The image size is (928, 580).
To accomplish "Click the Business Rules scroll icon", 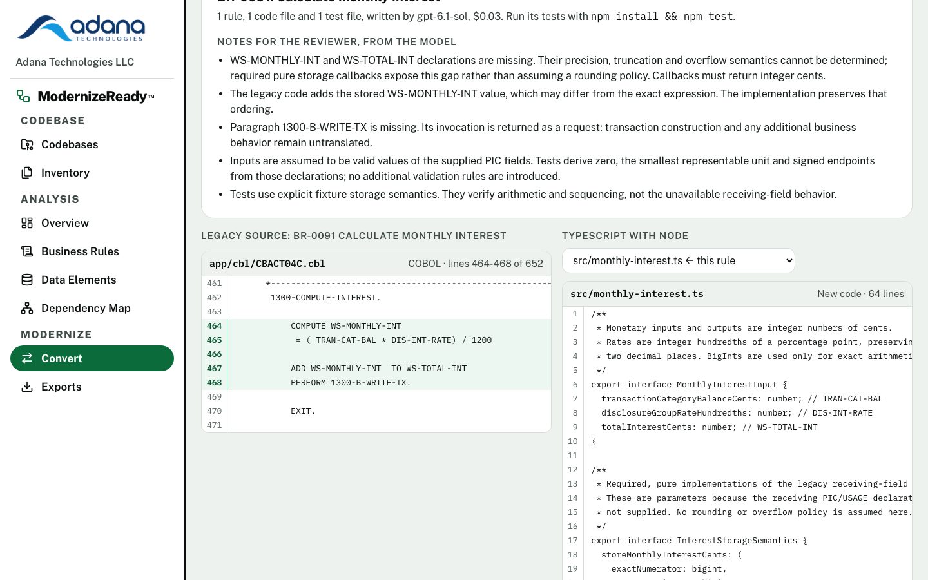I will click(x=27, y=251).
